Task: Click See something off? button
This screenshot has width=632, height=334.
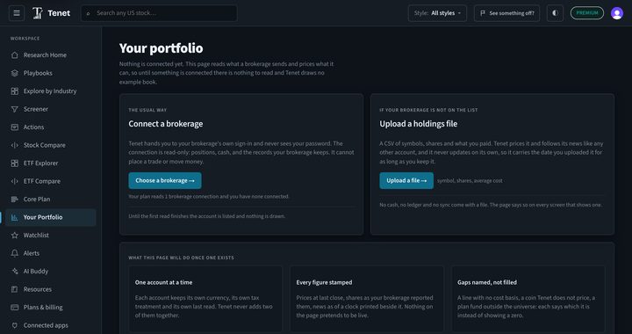Action: (506, 13)
